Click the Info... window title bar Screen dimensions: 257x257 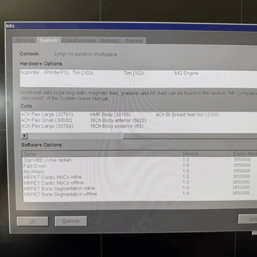click(131, 26)
